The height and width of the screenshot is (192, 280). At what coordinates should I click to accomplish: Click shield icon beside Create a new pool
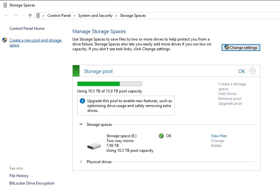(x=5, y=40)
